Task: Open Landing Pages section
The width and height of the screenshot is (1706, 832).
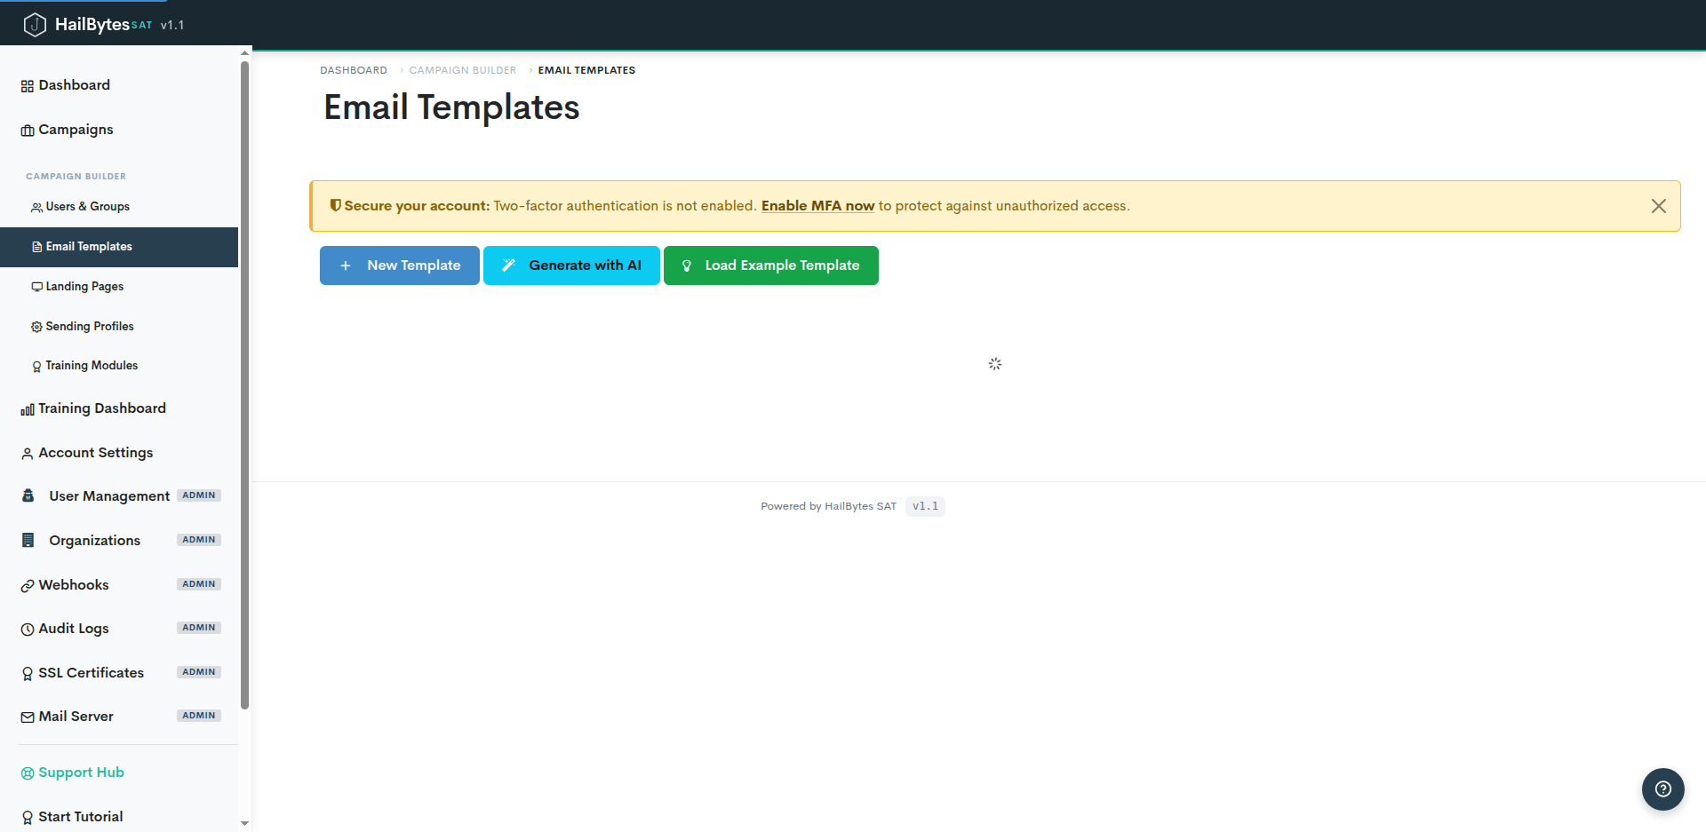Action: click(119, 287)
